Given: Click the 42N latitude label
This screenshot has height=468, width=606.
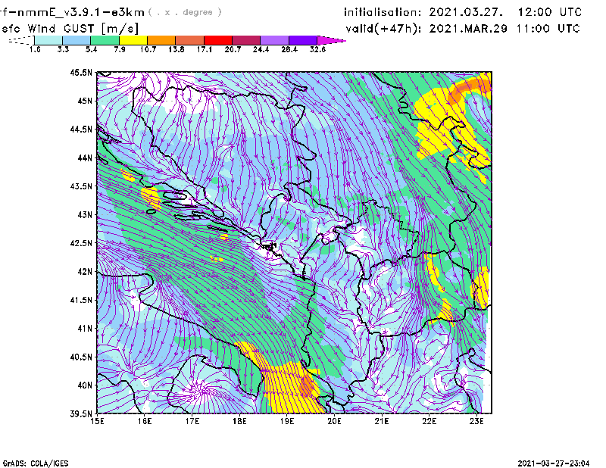Looking at the screenshot, I should click(85, 272).
